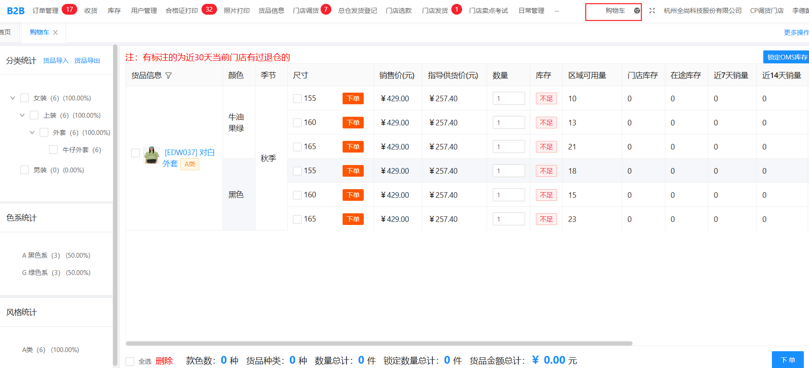The height and width of the screenshot is (368, 809).
Task: Switch to the 首页 tab
Action: pos(6,32)
